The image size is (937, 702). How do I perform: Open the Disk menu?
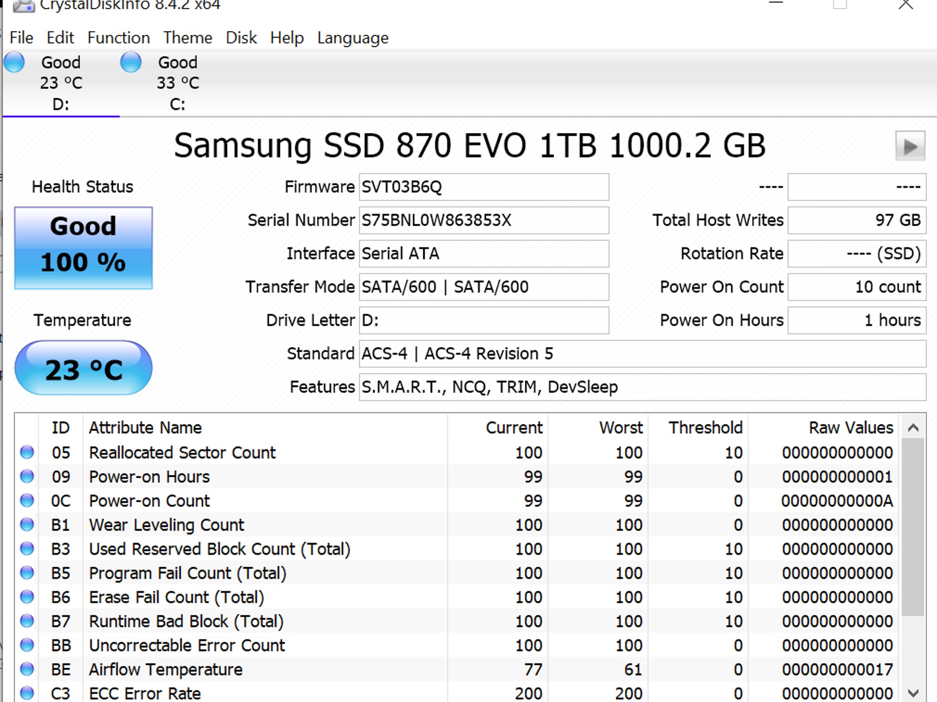(242, 37)
